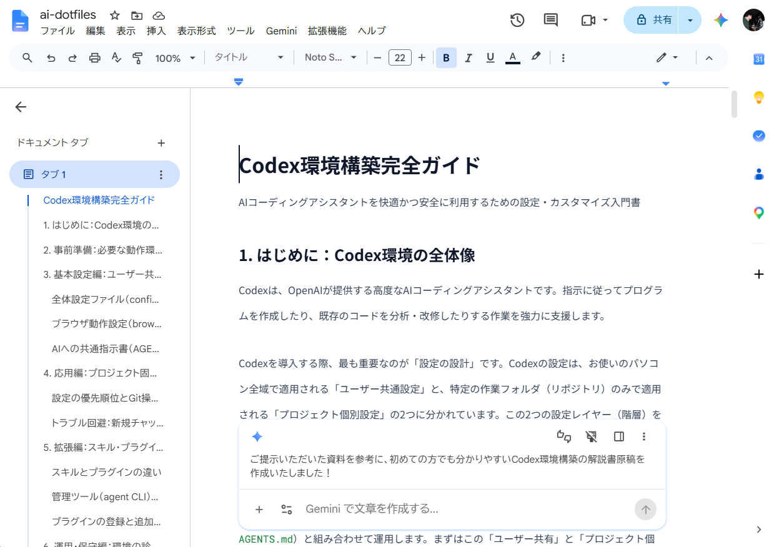The image size is (774, 547).
Task: Open the 挿入 menu
Action: 156,31
